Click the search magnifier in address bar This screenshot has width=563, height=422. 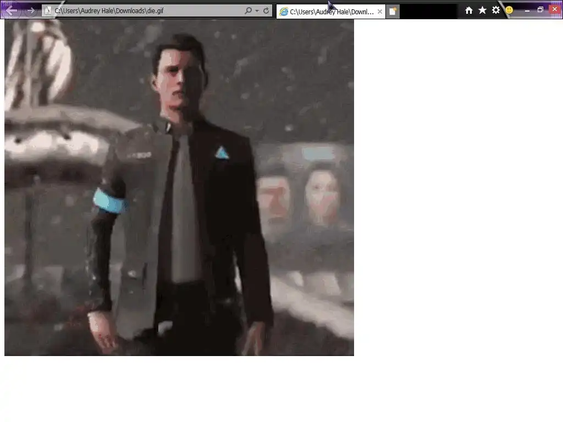[x=248, y=11]
